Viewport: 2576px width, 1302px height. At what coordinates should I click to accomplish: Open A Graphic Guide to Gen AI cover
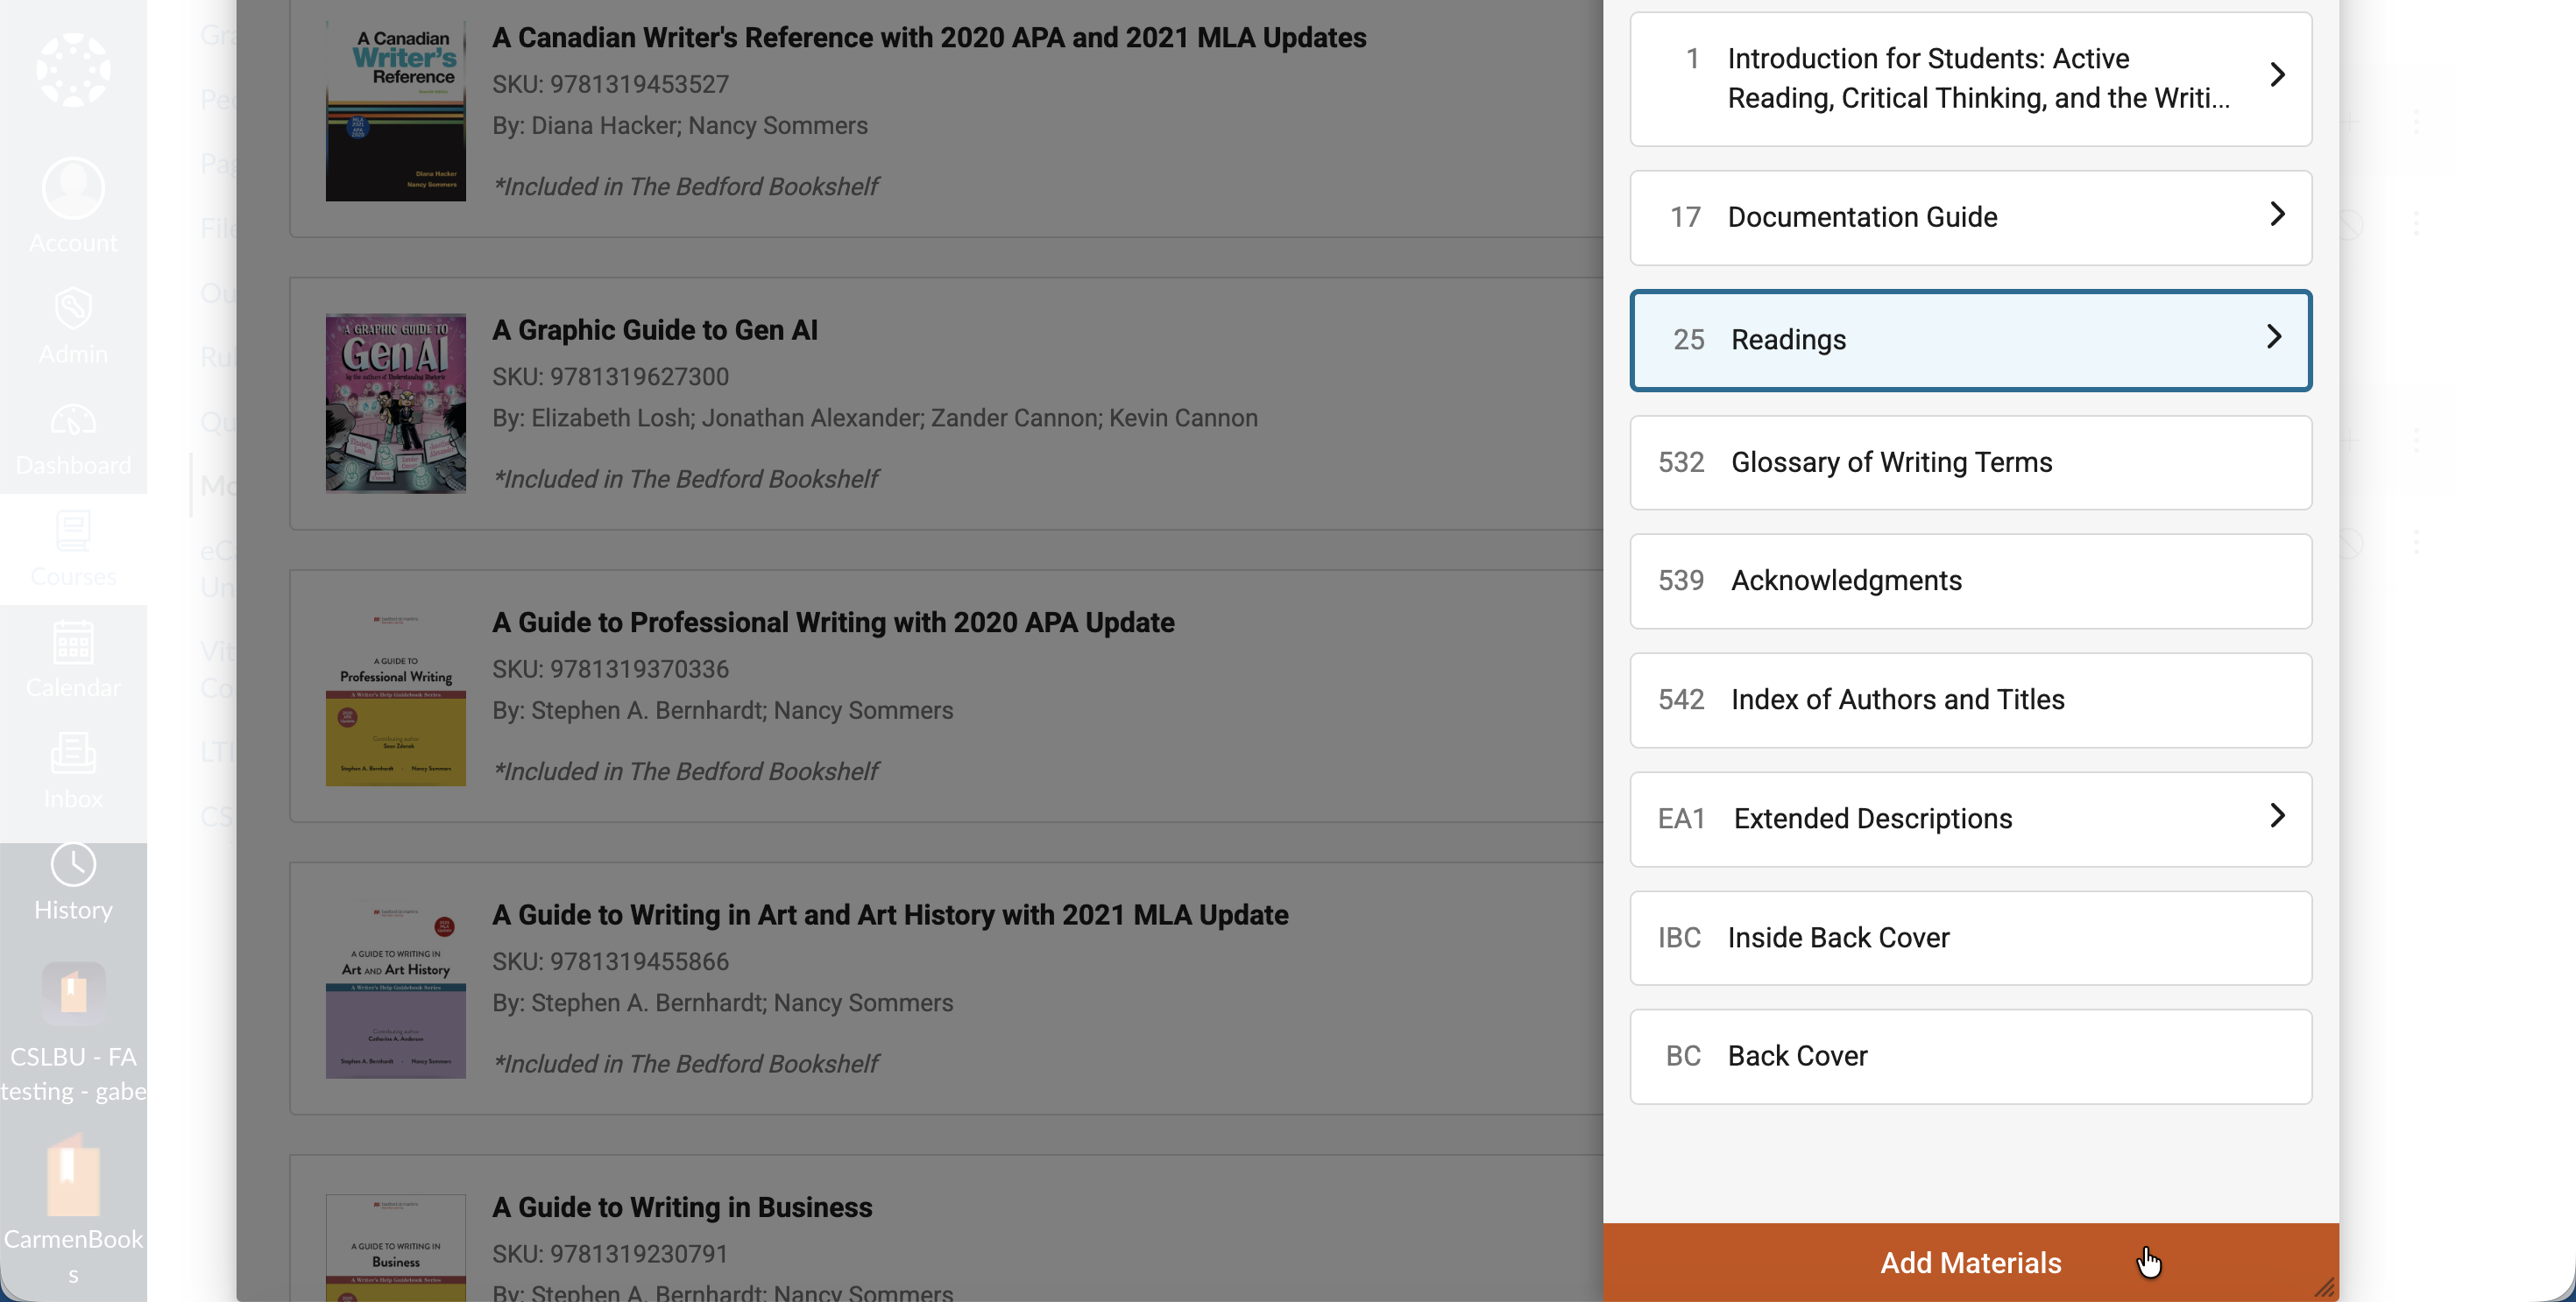coord(395,403)
